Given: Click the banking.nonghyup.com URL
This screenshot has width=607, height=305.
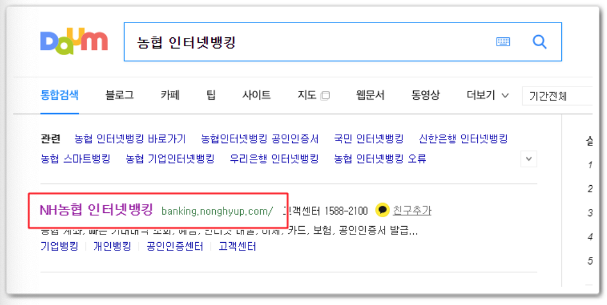Looking at the screenshot, I should (x=217, y=211).
